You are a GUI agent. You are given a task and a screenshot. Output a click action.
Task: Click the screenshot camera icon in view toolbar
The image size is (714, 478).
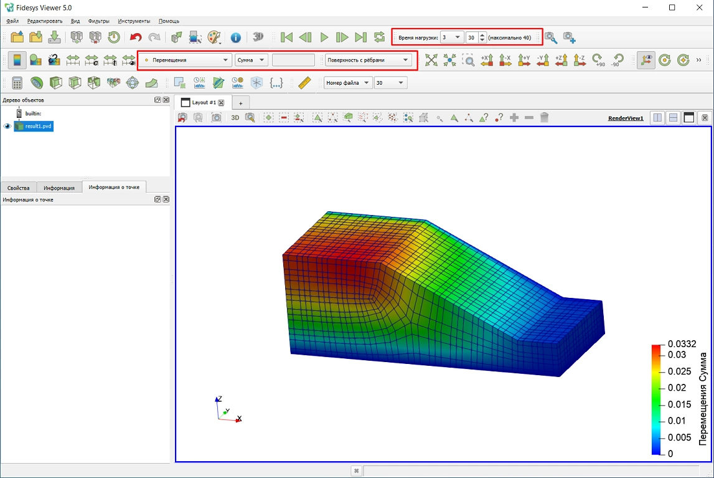[216, 118]
